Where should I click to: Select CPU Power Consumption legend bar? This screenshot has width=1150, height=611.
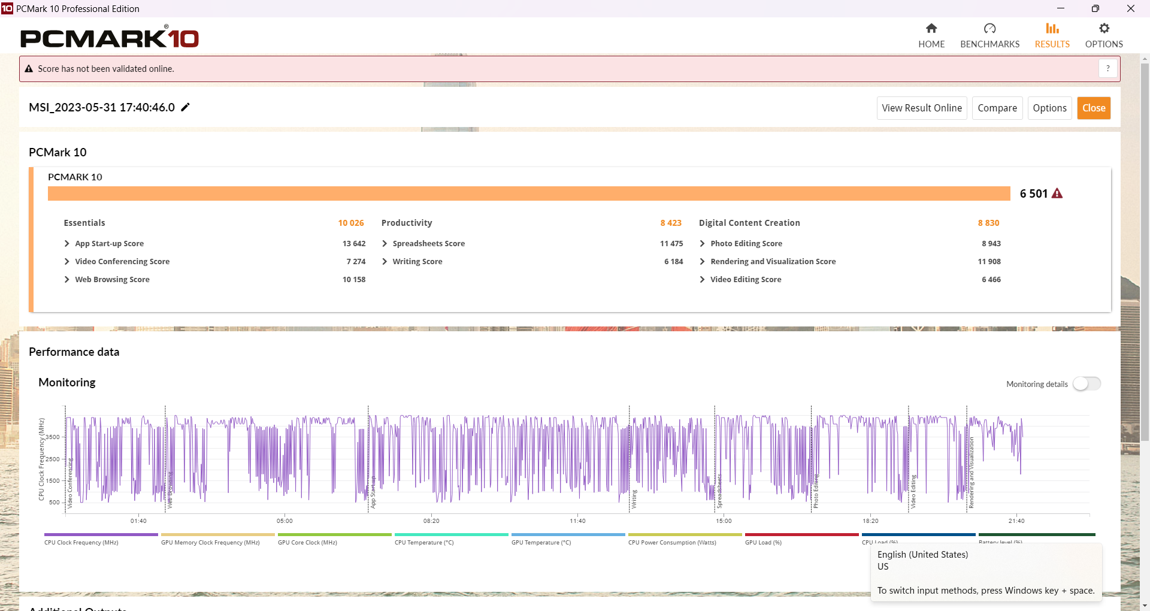coord(685,534)
